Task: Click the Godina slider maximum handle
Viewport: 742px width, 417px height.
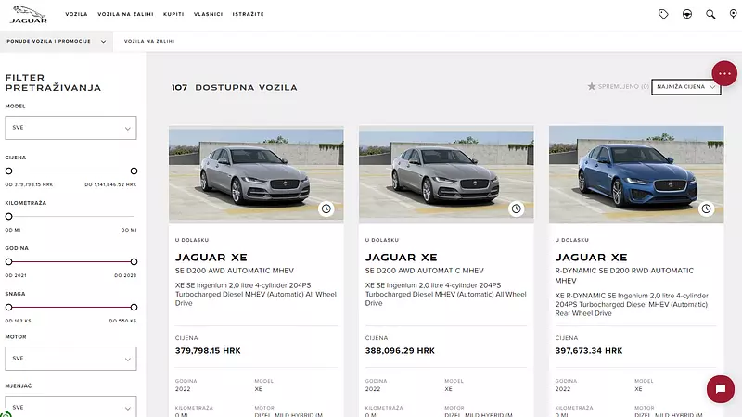Action: pos(134,261)
